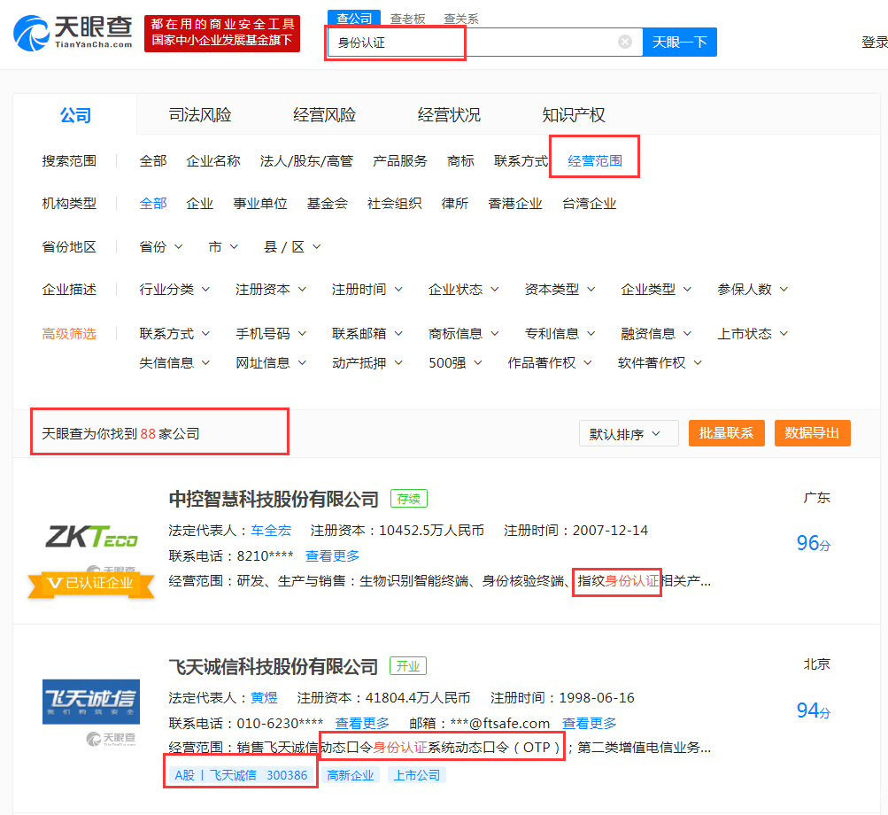888x815 pixels.
Task: Click the 数据导出 export button
Action: pyautogui.click(x=812, y=433)
